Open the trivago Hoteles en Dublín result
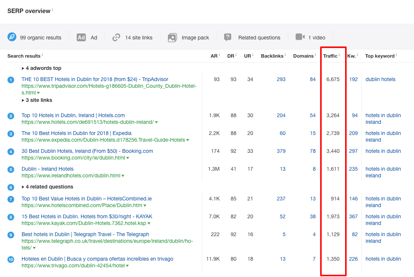 point(98,259)
